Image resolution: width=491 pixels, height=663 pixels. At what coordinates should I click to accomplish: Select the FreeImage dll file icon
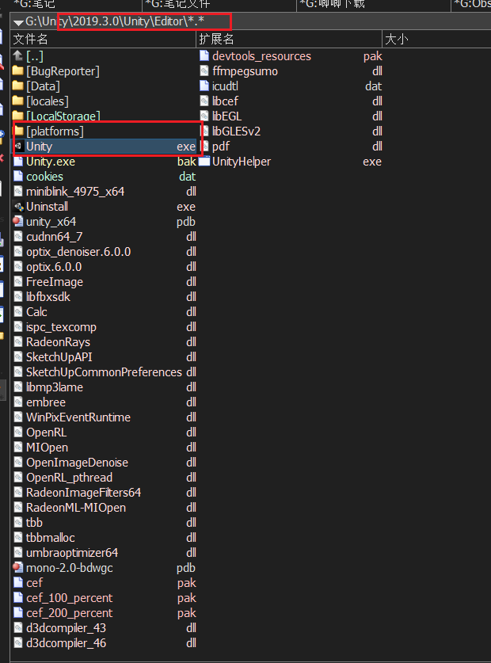pyautogui.click(x=18, y=282)
